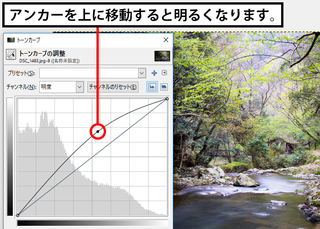Open the preset menu arrow button
The image size is (320, 229).
(x=165, y=73)
